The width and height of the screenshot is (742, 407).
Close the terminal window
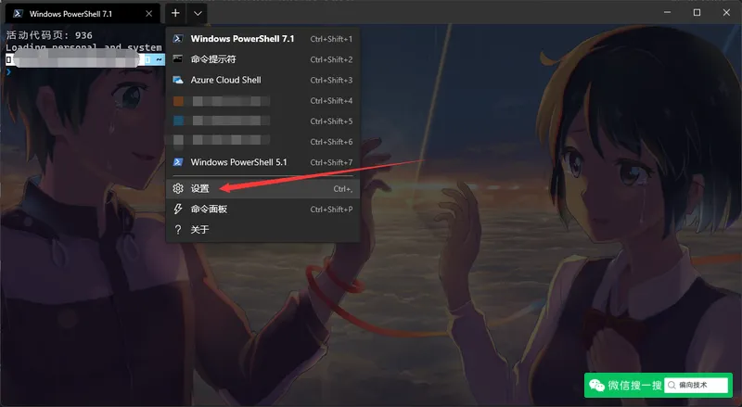(x=726, y=12)
